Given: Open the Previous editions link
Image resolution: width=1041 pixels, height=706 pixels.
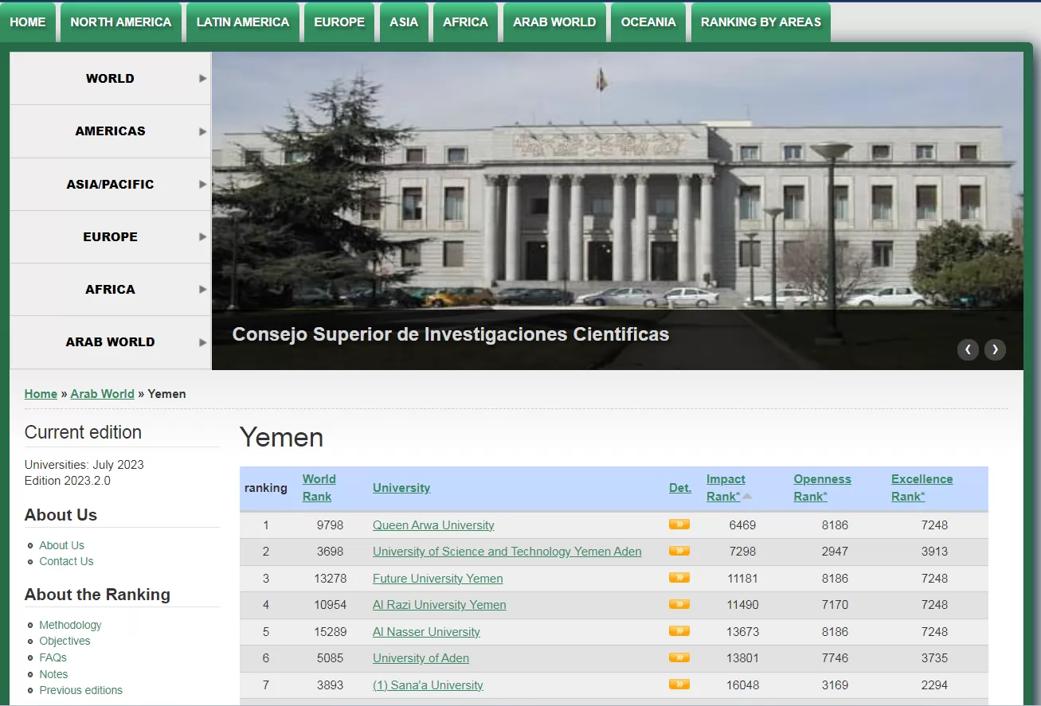Looking at the screenshot, I should point(80,690).
